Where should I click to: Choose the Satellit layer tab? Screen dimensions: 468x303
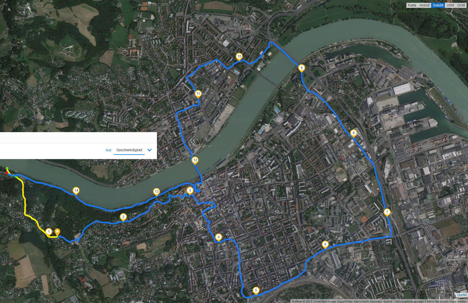[438, 5]
